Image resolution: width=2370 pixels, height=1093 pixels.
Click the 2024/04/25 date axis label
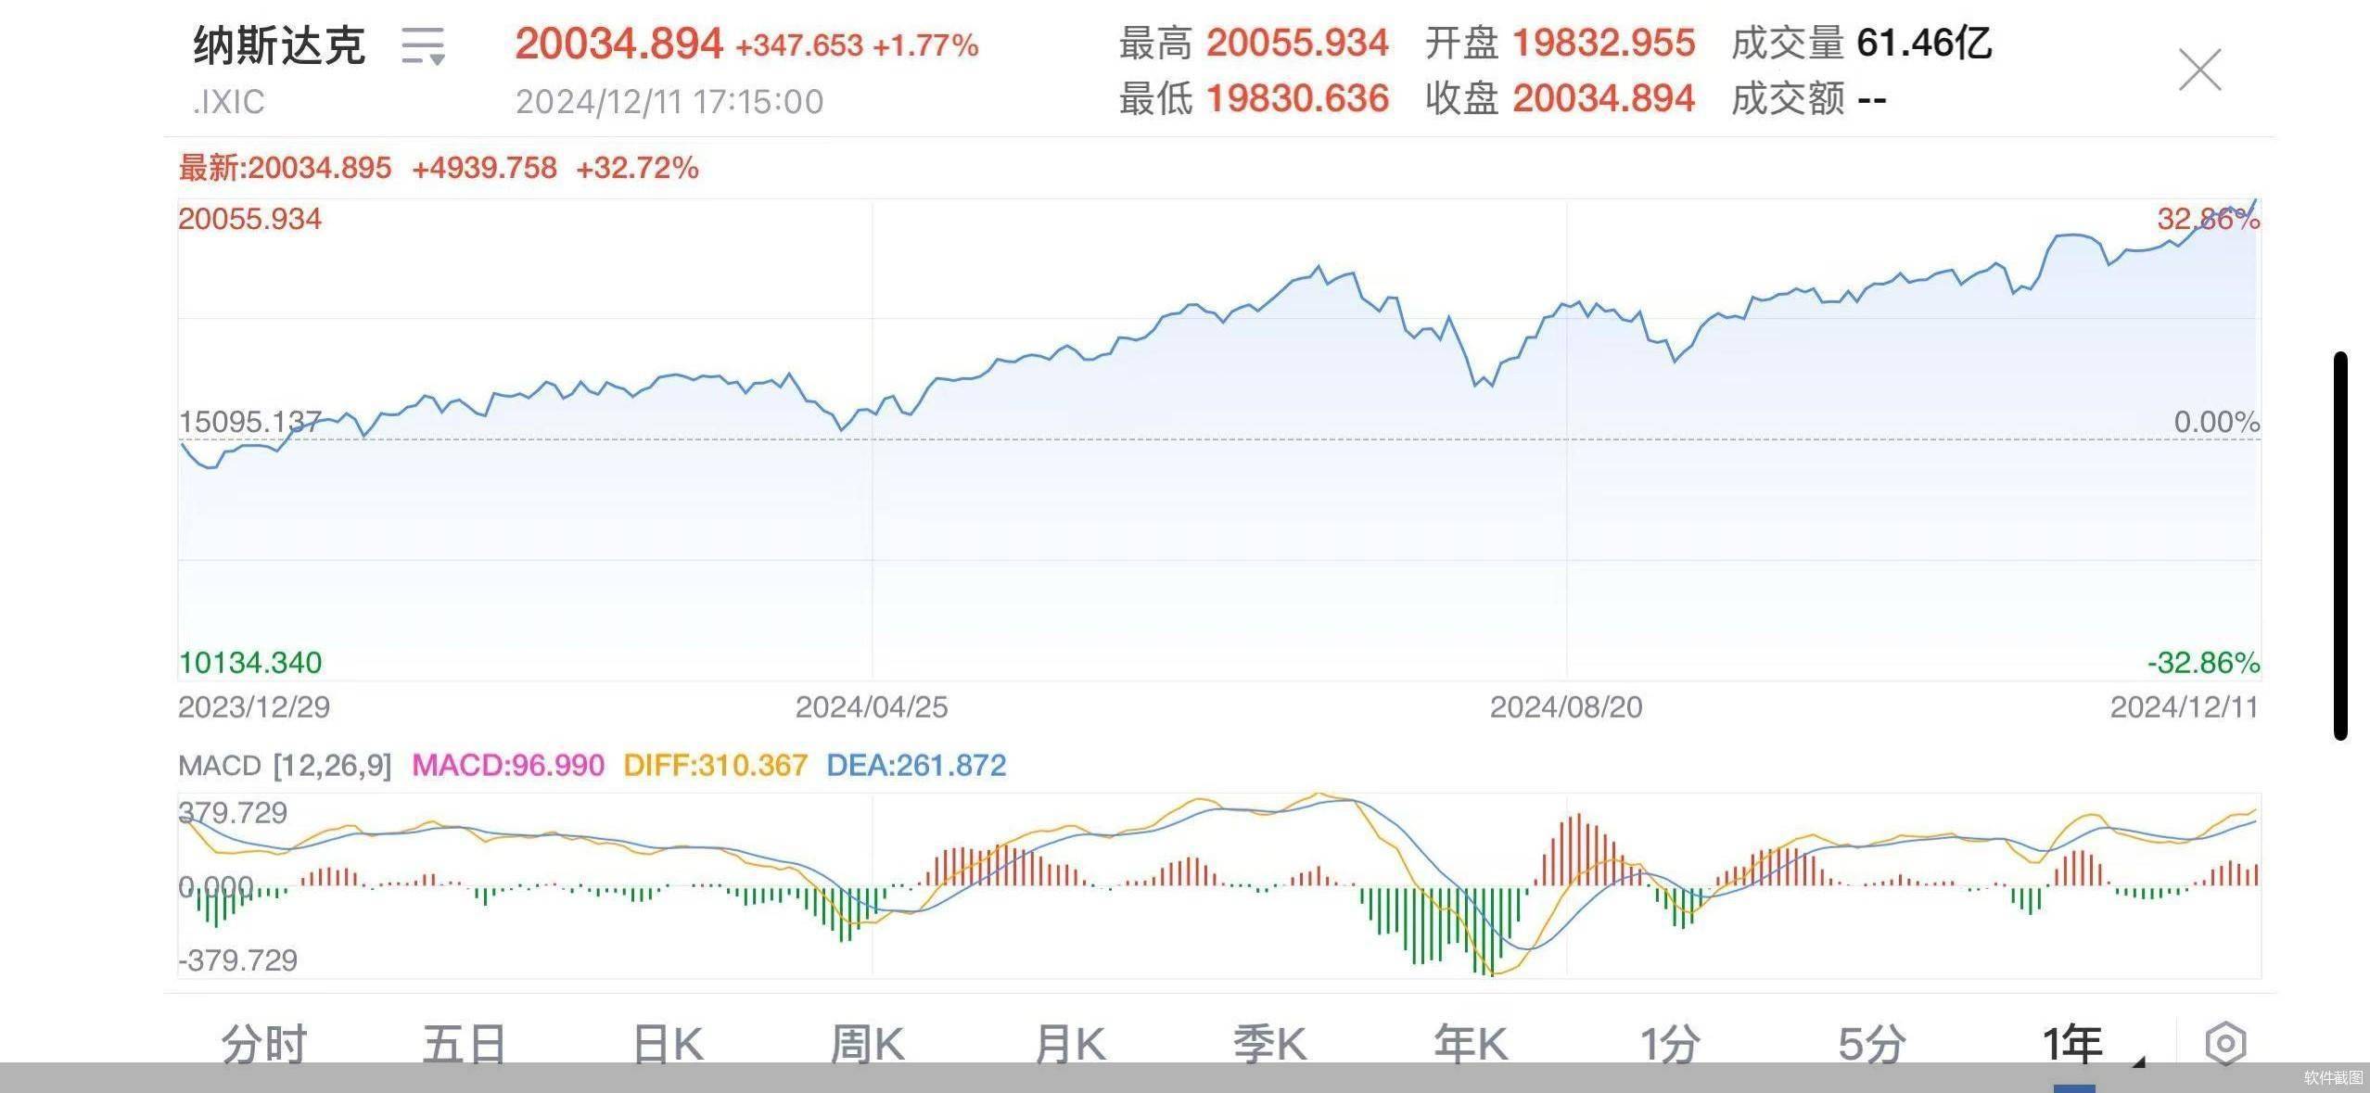(x=870, y=709)
